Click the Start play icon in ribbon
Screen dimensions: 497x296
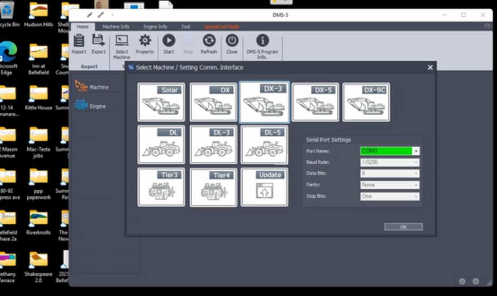pyautogui.click(x=169, y=45)
